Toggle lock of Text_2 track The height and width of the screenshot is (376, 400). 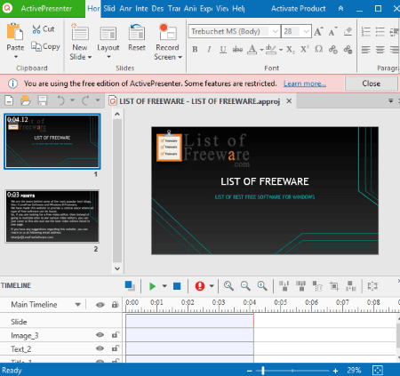(116, 348)
